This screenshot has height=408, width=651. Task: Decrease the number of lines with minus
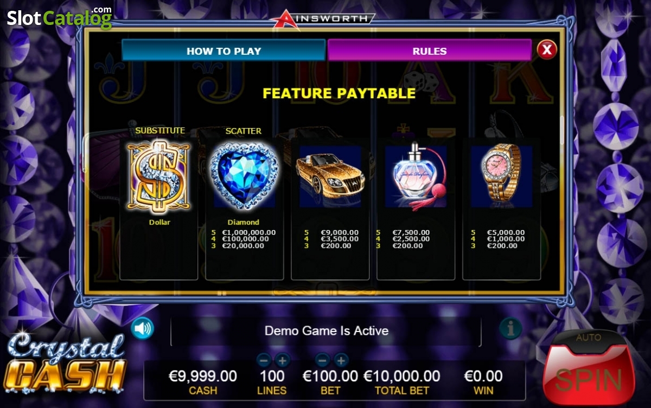coord(264,360)
